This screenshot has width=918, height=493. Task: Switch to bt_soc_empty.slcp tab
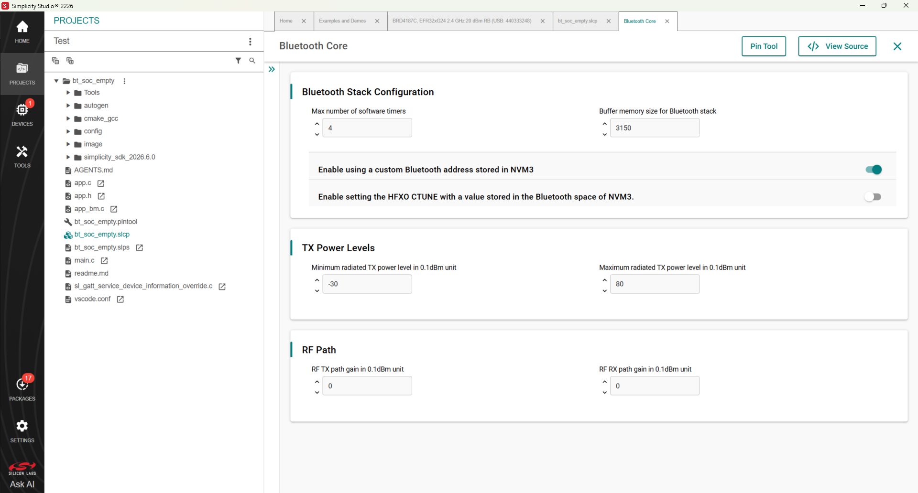pos(577,21)
